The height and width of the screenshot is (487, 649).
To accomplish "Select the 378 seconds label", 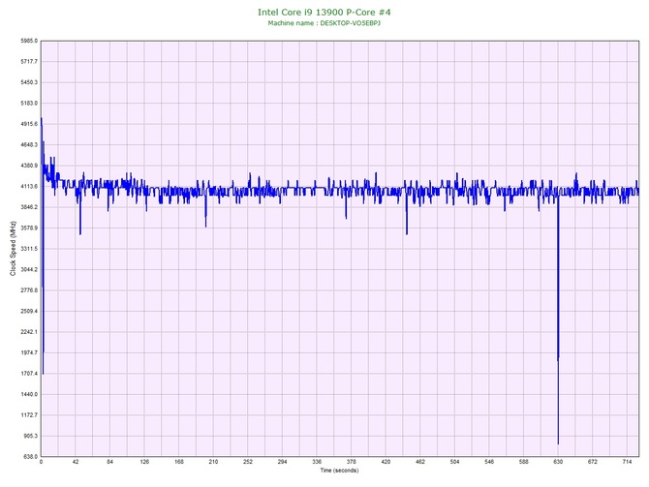I will point(351,462).
